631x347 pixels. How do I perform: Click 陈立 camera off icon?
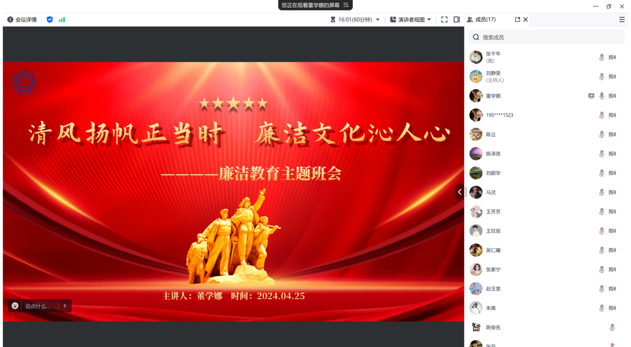(613, 134)
